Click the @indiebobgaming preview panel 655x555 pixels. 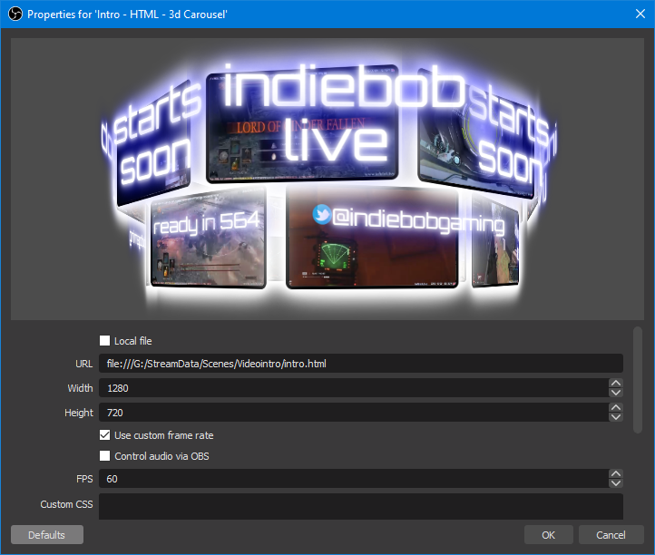372,239
